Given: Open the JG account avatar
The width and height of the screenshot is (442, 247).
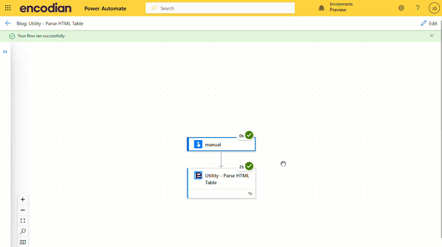Looking at the screenshot, I should [434, 8].
